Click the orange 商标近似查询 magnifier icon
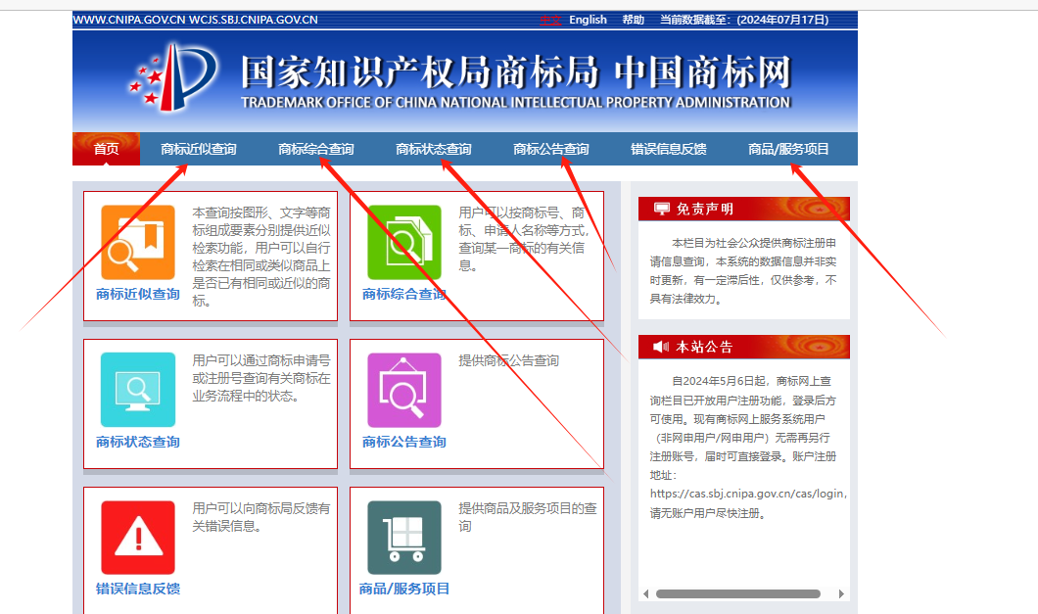The height and width of the screenshot is (614, 1038). pyautogui.click(x=138, y=243)
